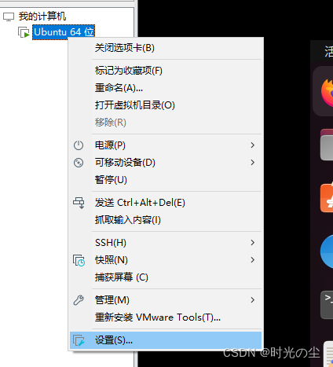Image resolution: width=333 pixels, height=367 pixels.
Task: Click the settings icon beside 设置(S)...
Action: click(79, 340)
